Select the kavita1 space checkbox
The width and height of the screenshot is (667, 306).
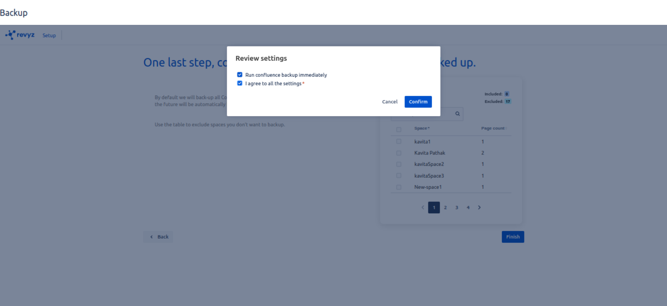click(399, 142)
